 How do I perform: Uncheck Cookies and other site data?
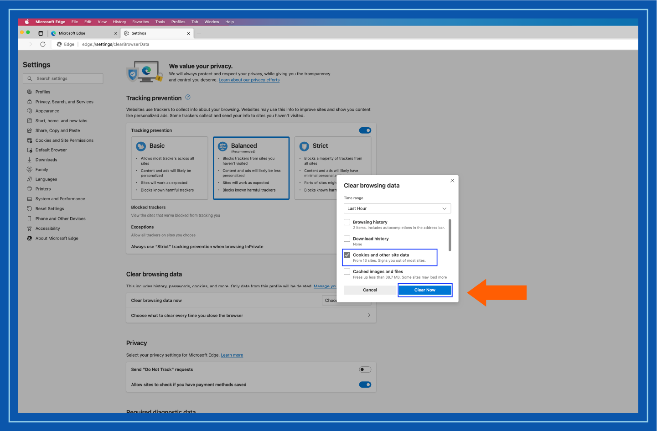point(347,255)
